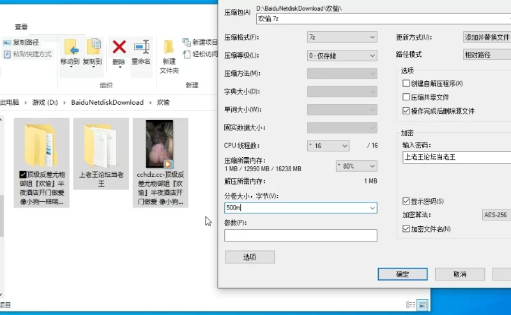Toggle 创建自解压程序 checkbox
Viewport: 511px width, 315px height.
pos(406,83)
